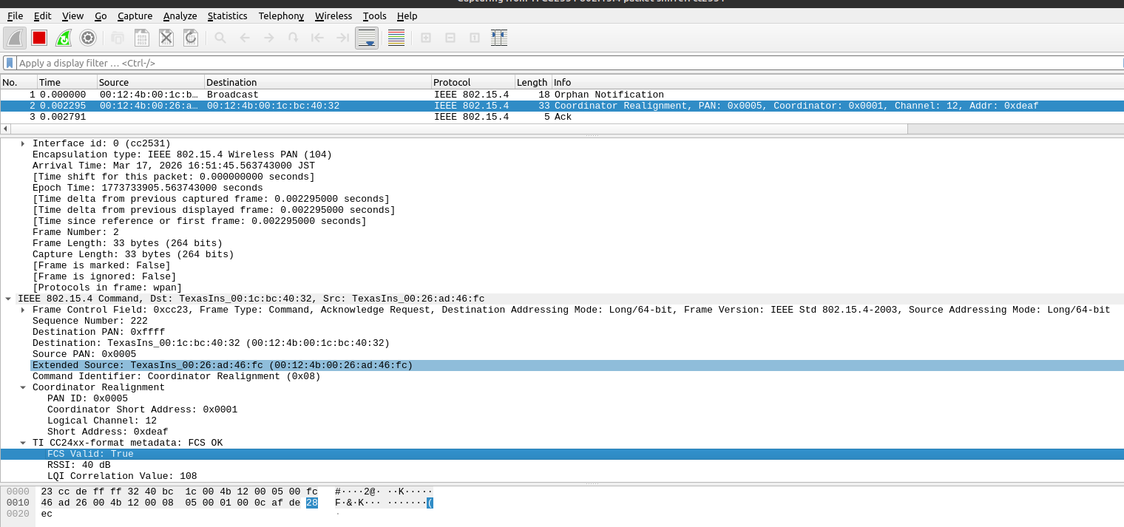Collapse TI CC24xx-format metadata subtree
1124x527 pixels.
[23, 443]
